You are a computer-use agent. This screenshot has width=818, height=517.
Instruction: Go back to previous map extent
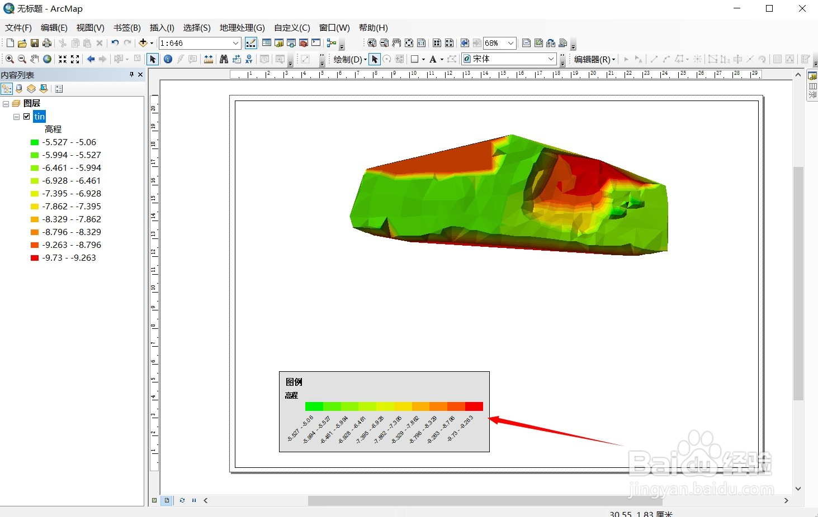pos(91,59)
